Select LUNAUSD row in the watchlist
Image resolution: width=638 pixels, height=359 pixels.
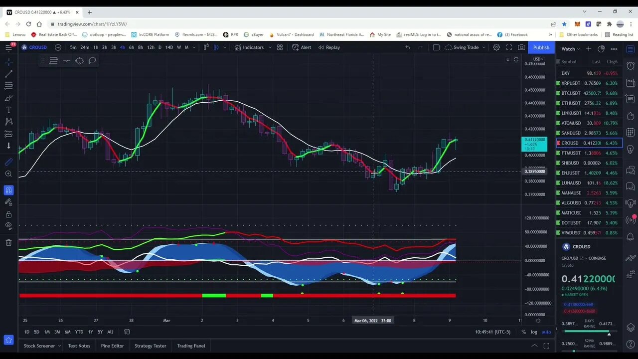click(x=589, y=183)
